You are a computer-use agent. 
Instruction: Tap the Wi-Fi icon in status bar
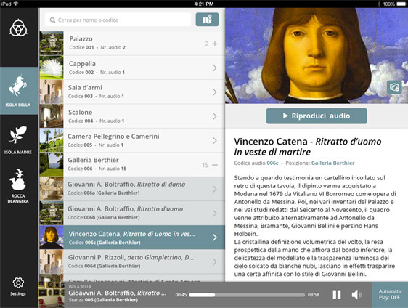[x=16, y=4]
